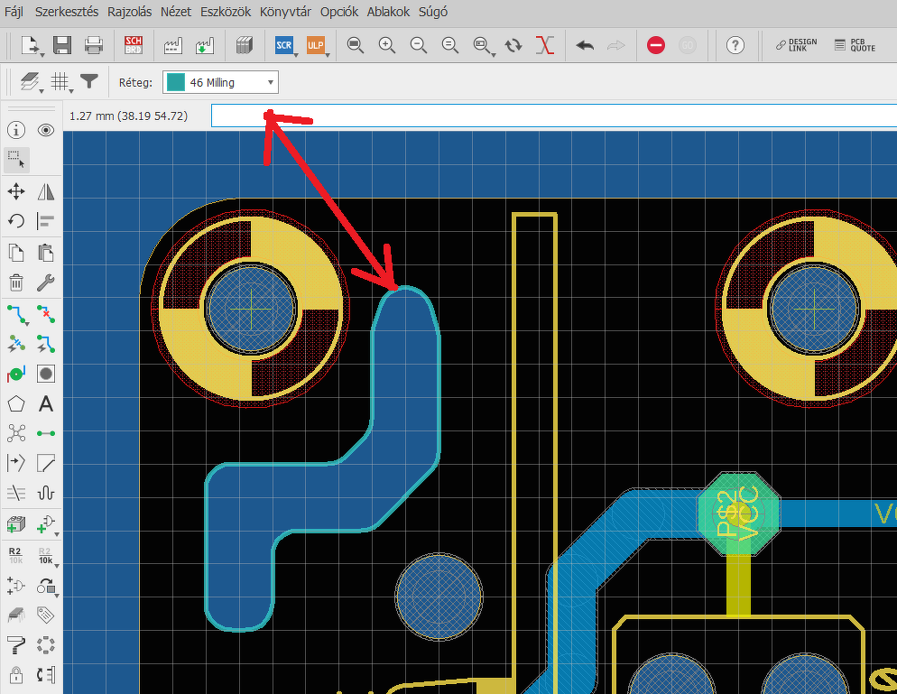Viewport: 897px width, 694px height.
Task: Click the Print icon
Action: click(93, 45)
